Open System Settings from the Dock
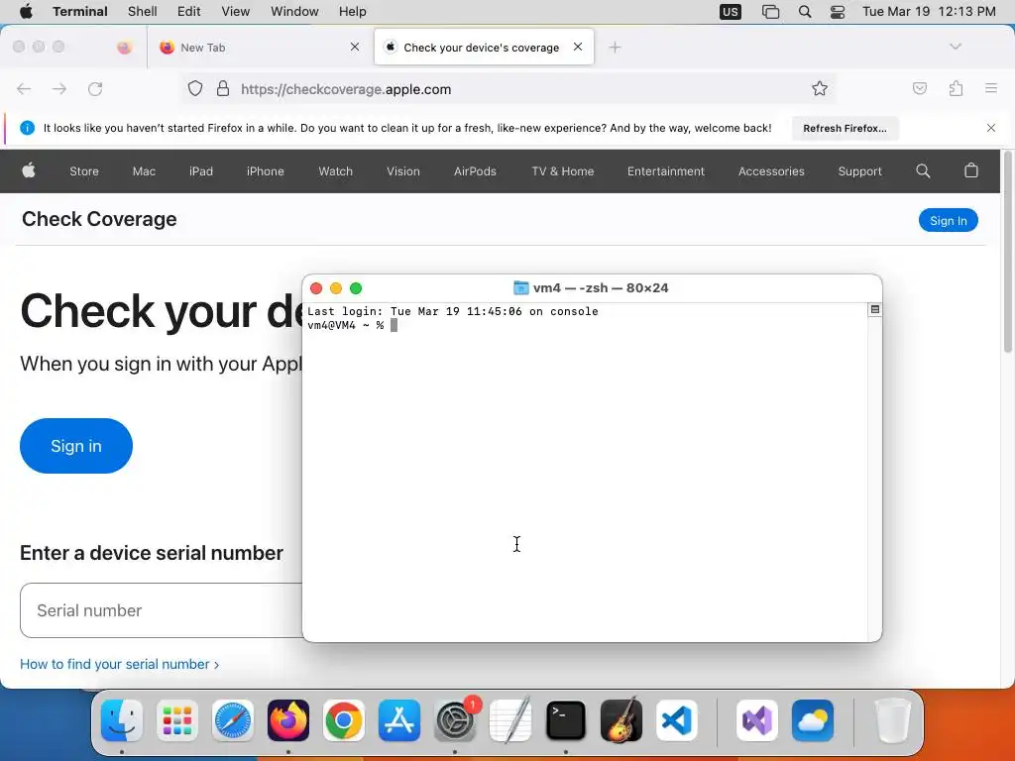 tap(455, 720)
